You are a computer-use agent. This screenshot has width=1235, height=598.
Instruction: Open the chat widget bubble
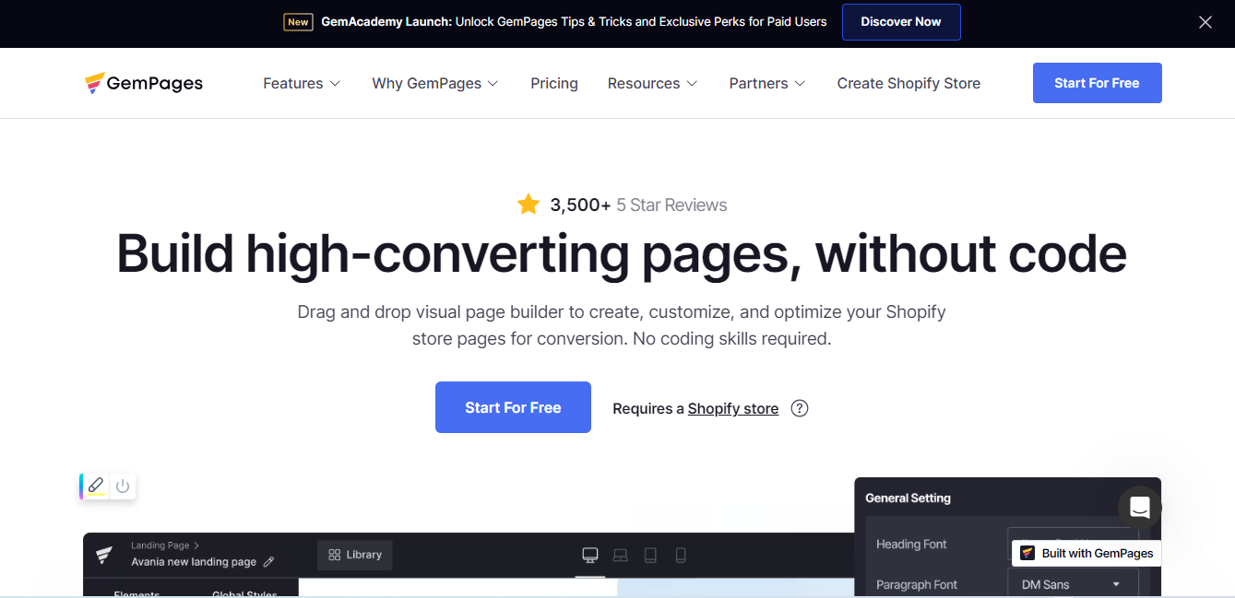point(1139,508)
